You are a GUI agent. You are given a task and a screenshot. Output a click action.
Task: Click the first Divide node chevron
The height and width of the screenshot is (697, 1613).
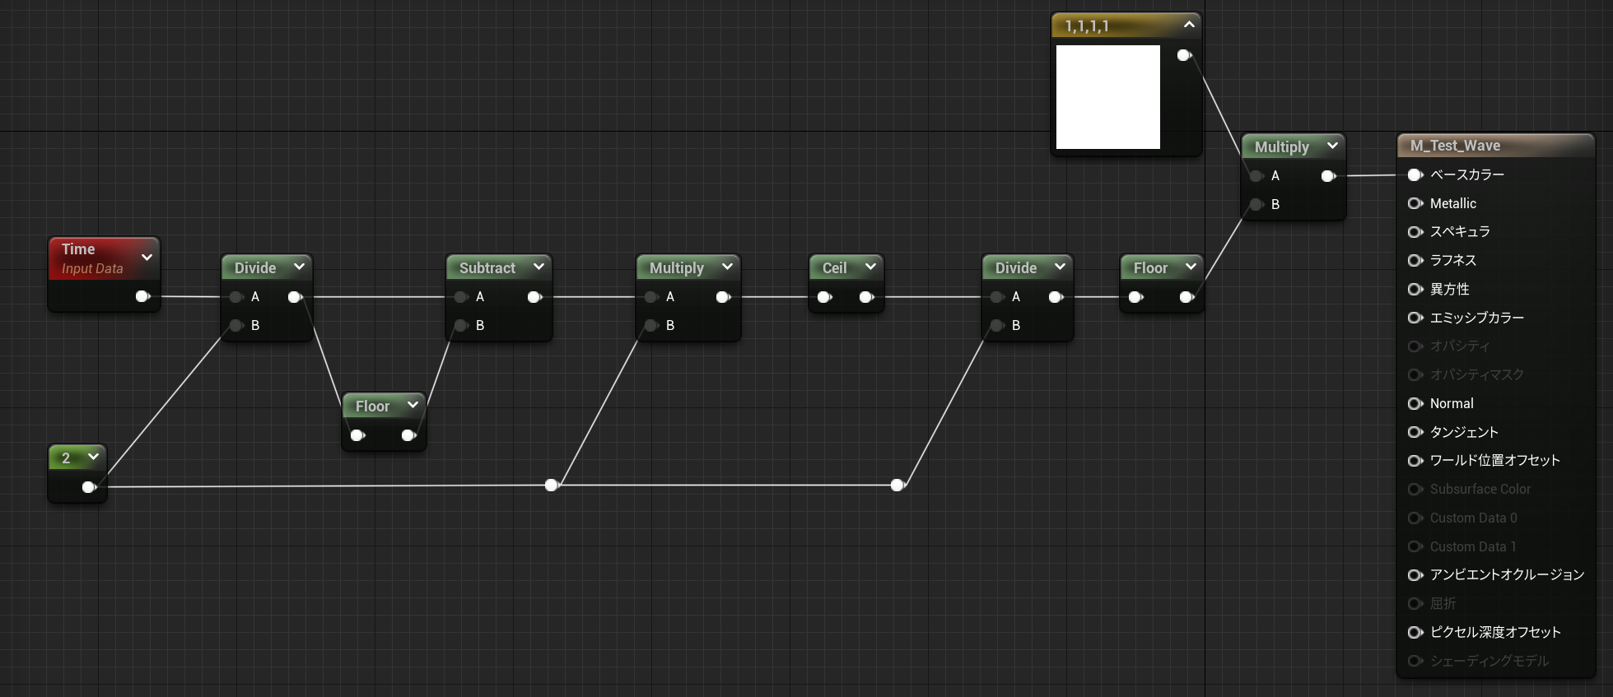coord(299,267)
